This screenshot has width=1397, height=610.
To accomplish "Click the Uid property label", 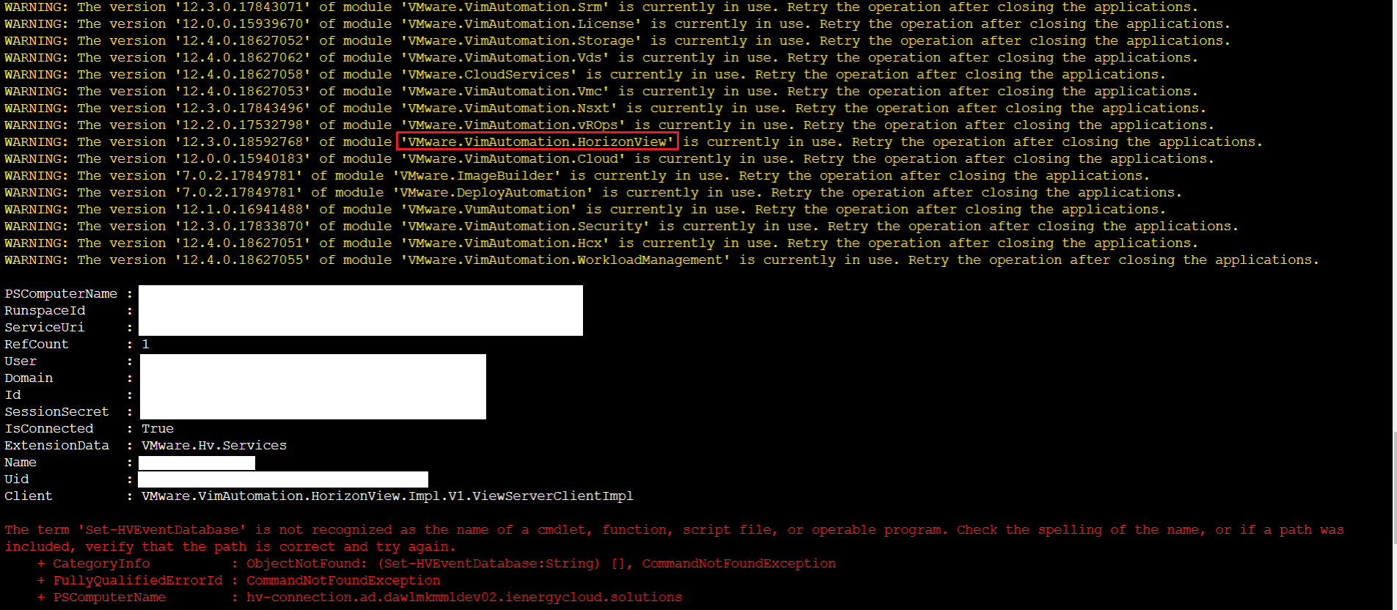I will pyautogui.click(x=17, y=479).
